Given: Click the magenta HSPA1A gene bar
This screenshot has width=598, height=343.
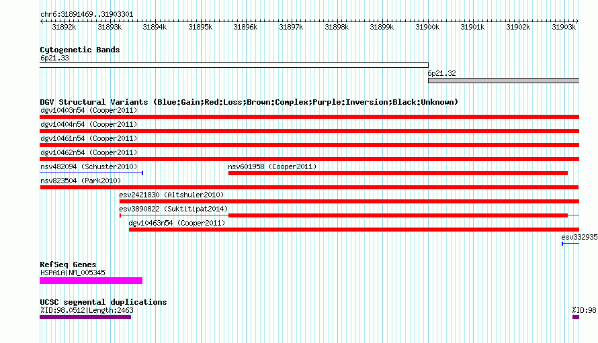Looking at the screenshot, I should tap(91, 281).
